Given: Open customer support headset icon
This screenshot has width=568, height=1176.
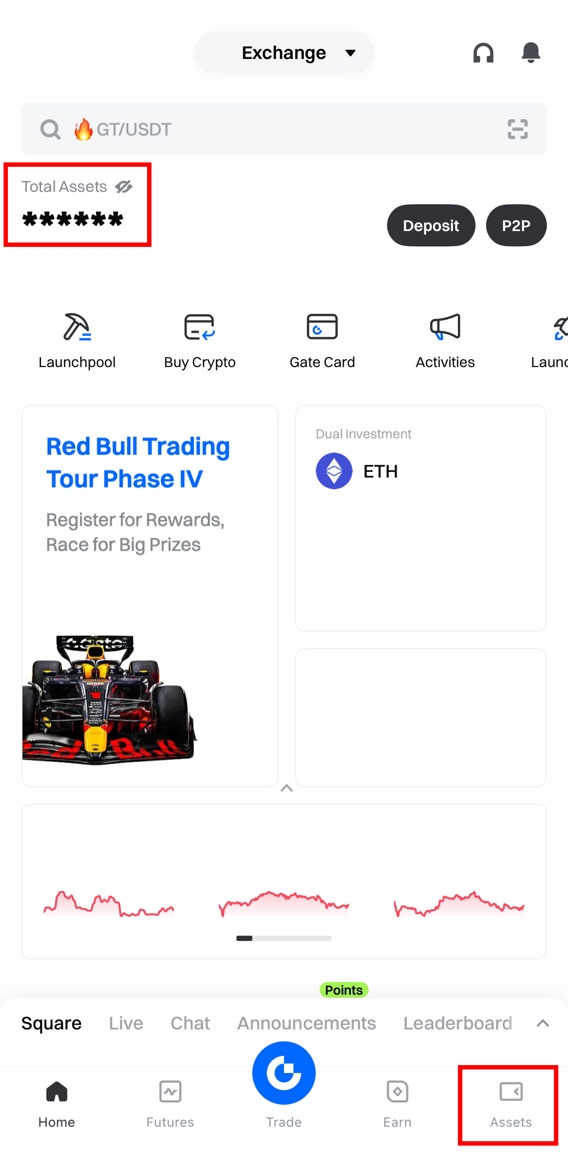Looking at the screenshot, I should coord(483,53).
